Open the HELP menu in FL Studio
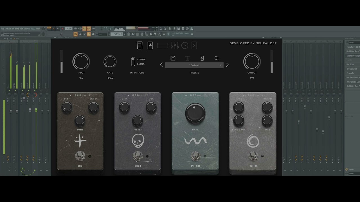Viewport: 360px width, 202px height. coord(38,29)
